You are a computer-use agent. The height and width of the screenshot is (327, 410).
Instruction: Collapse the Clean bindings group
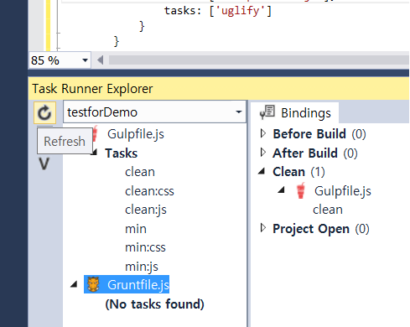pos(262,171)
